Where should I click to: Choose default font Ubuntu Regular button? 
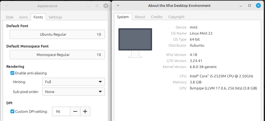pos(57,34)
